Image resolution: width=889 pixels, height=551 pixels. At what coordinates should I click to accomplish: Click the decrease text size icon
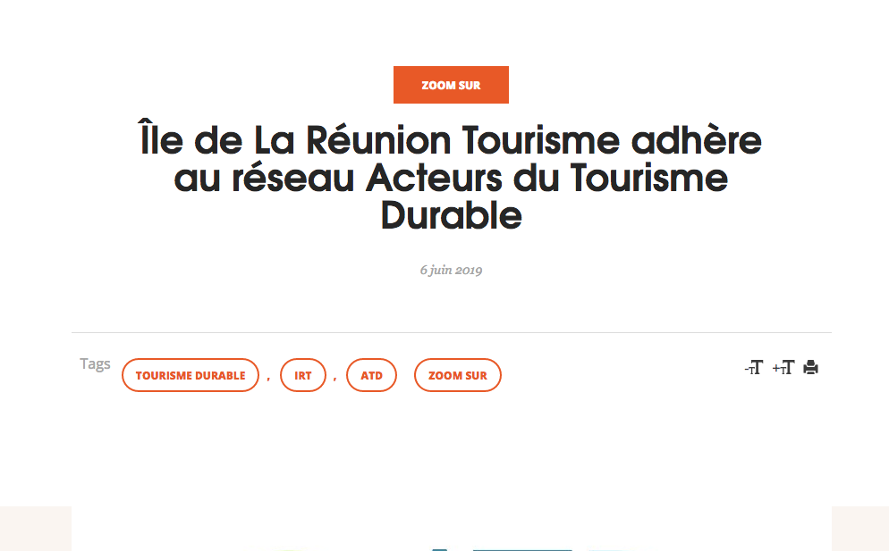[753, 368]
